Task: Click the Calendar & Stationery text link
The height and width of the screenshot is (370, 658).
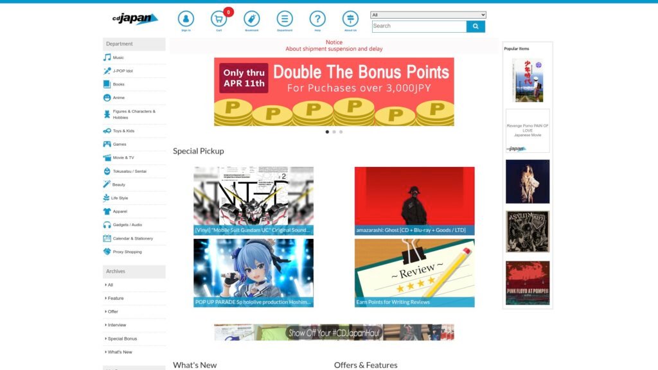Action: click(133, 238)
